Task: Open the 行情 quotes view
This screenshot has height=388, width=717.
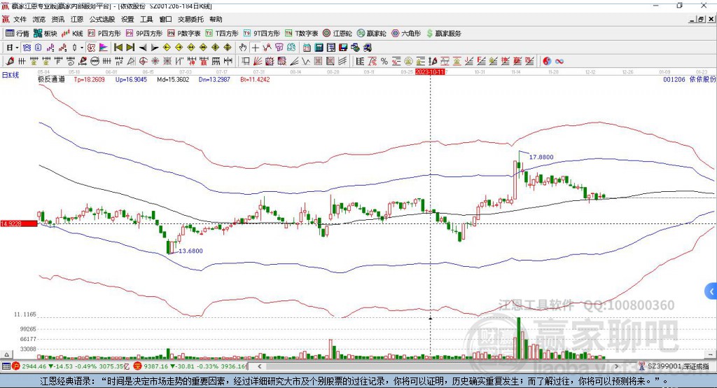Action: coord(18,34)
